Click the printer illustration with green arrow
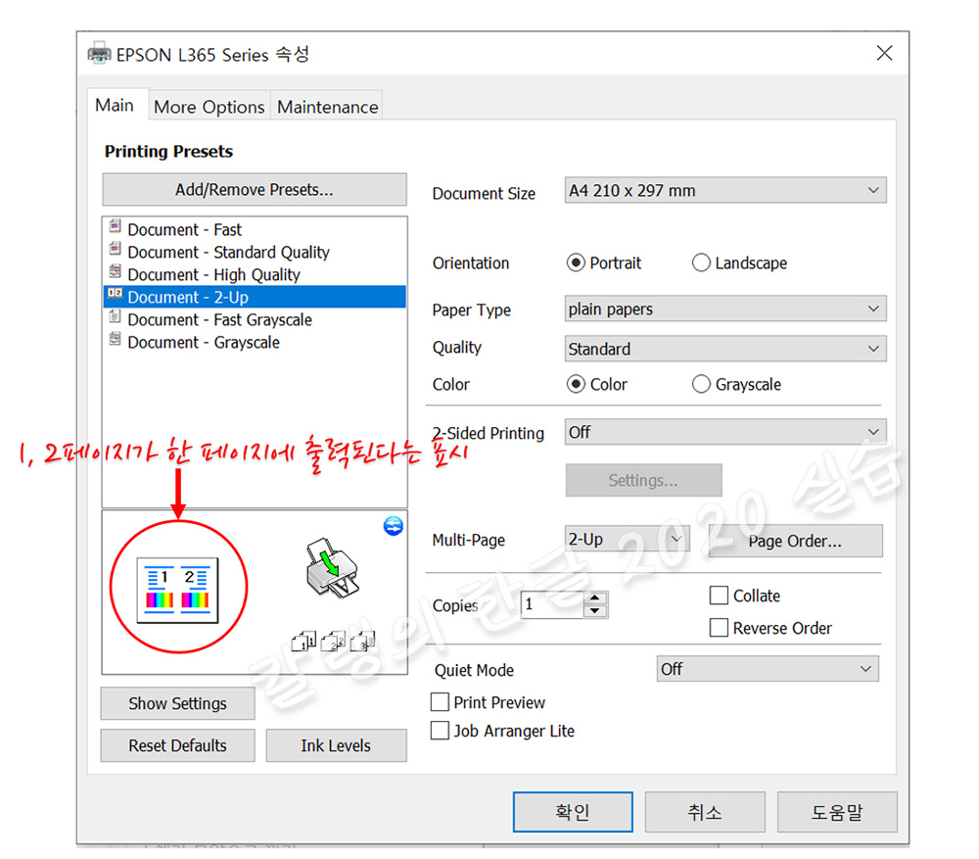The image size is (979, 859). [333, 569]
